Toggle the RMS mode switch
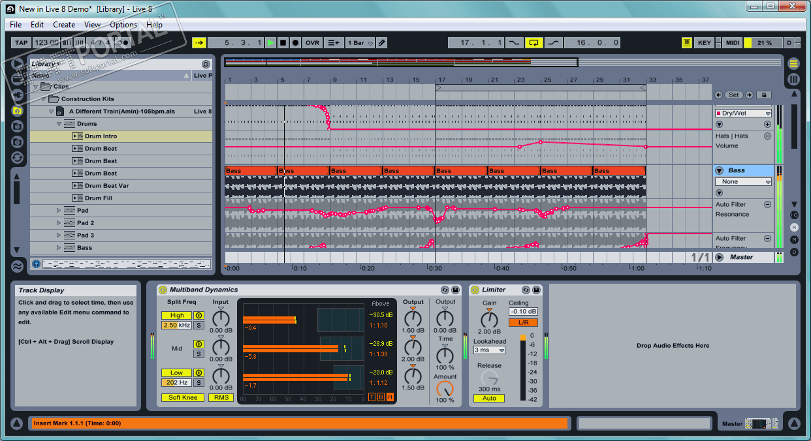Screen dimensions: 811x441 (221, 397)
